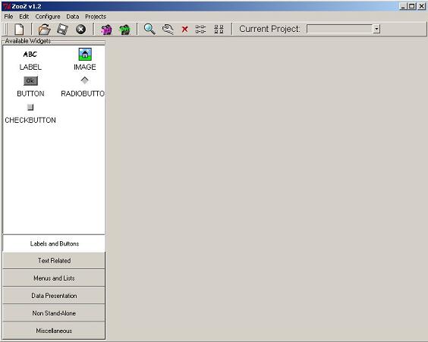Select the CHECKBUTTON widget
Viewport: 428px width, 342px height.
pyautogui.click(x=30, y=114)
